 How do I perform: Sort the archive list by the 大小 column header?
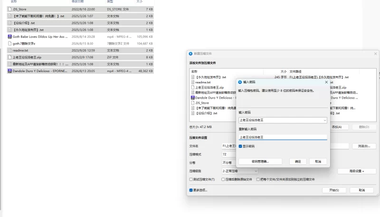284,72
